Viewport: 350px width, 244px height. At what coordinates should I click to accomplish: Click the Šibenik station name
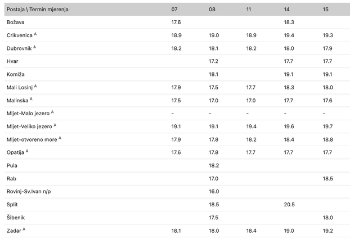[x=16, y=217]
